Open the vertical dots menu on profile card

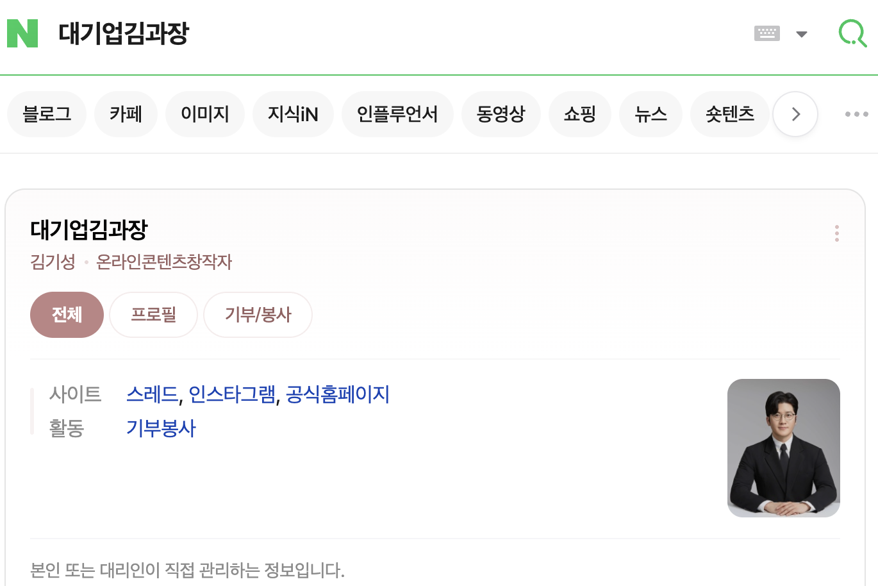tap(837, 233)
